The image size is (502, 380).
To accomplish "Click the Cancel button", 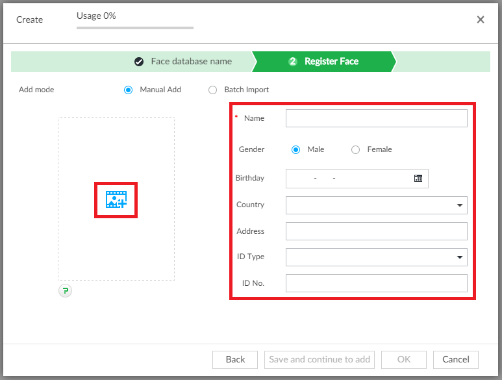I will [x=456, y=359].
